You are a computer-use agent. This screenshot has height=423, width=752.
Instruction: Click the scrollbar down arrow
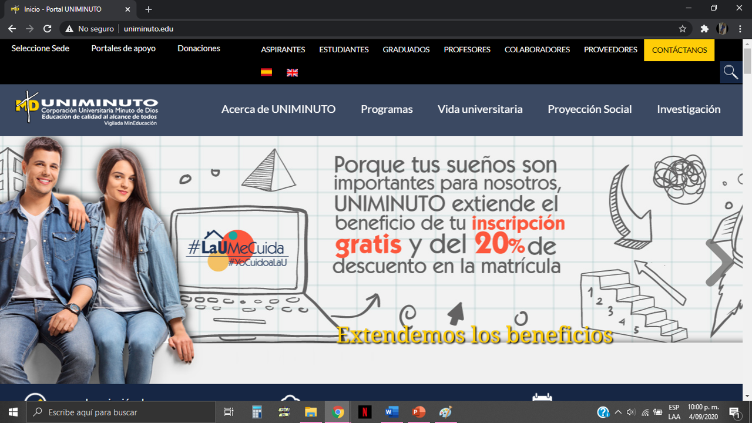click(x=747, y=397)
